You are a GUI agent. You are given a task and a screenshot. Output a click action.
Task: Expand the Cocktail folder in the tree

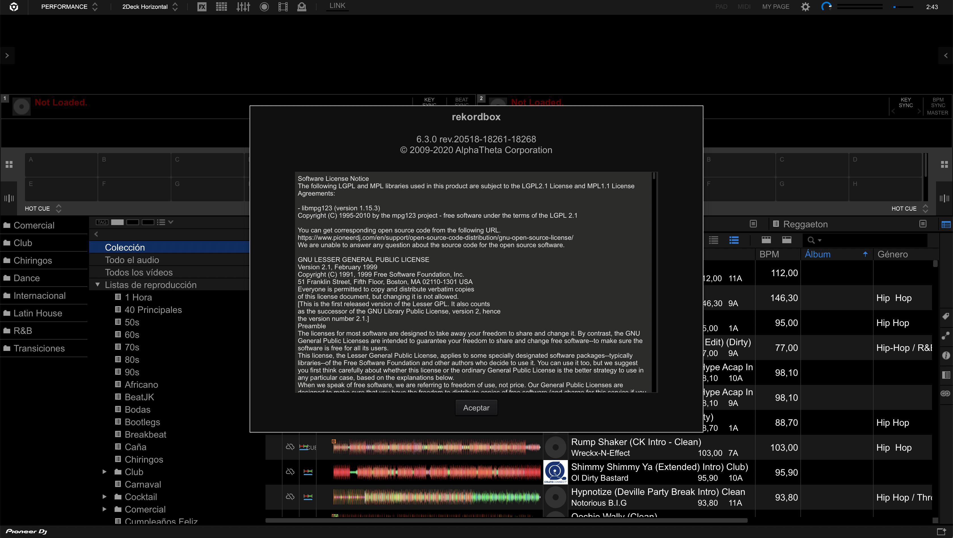104,497
